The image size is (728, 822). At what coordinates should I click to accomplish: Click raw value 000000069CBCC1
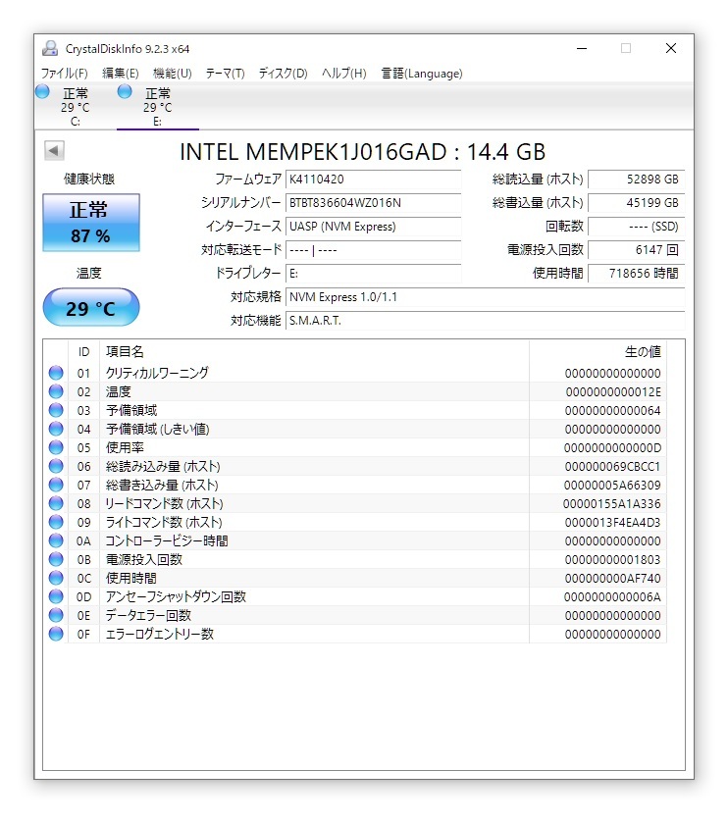612,467
